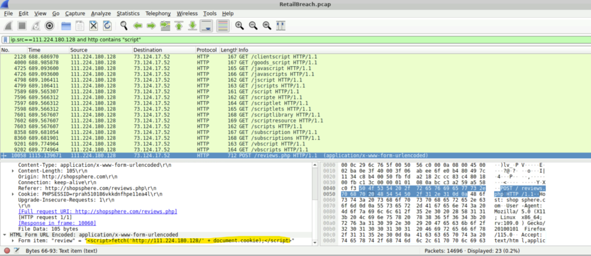Click the Find a packet magnifier icon
Image resolution: width=591 pixels, height=256 pixels.
[124, 26]
